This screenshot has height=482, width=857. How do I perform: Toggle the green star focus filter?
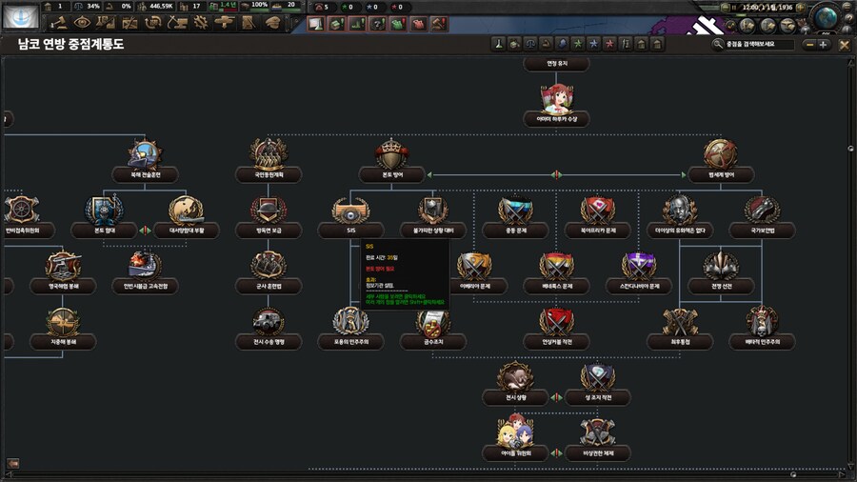pyautogui.click(x=576, y=44)
